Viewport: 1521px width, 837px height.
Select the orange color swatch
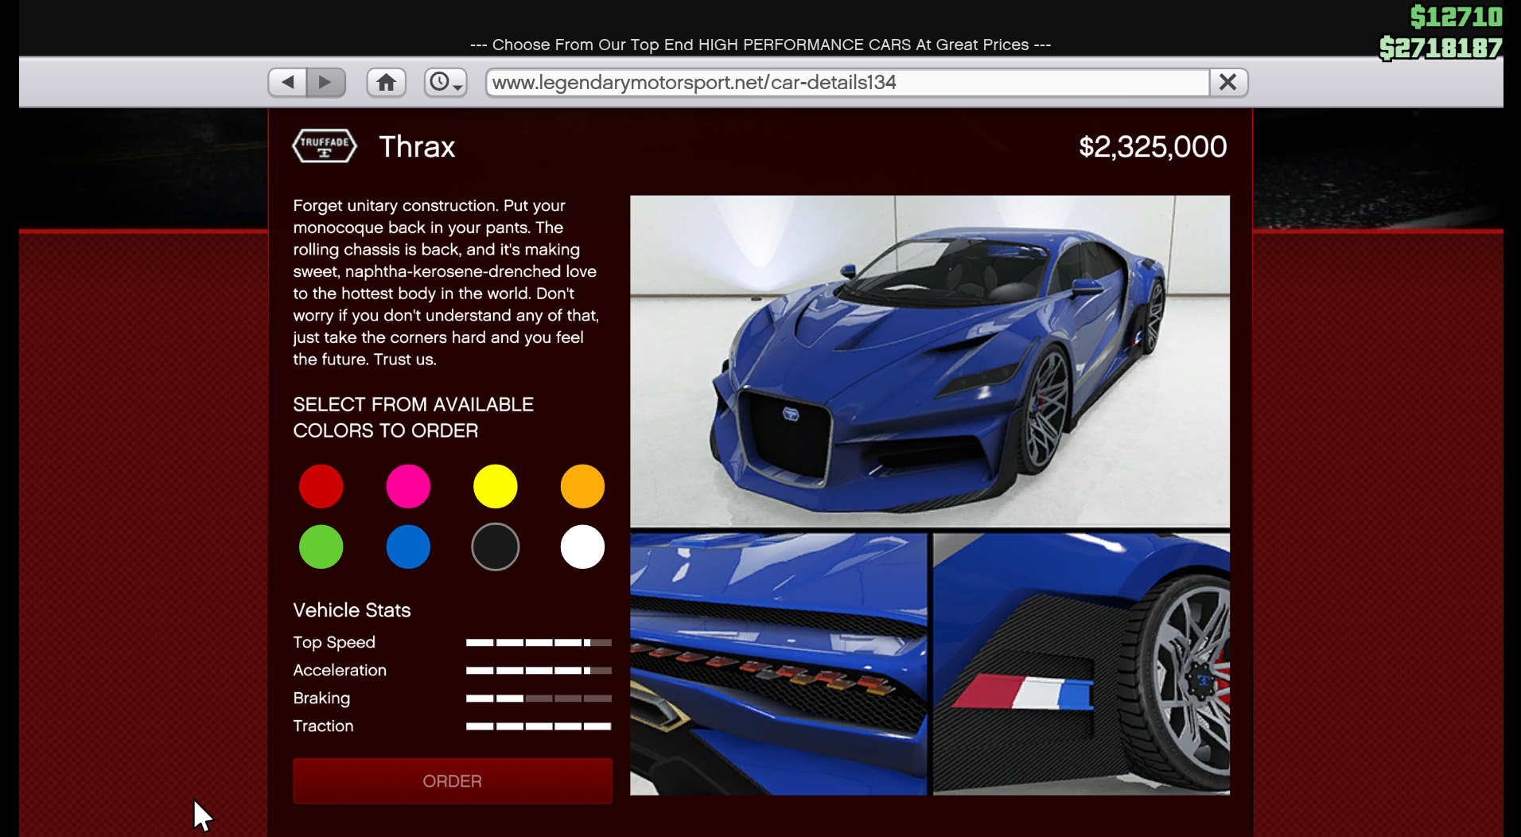582,486
